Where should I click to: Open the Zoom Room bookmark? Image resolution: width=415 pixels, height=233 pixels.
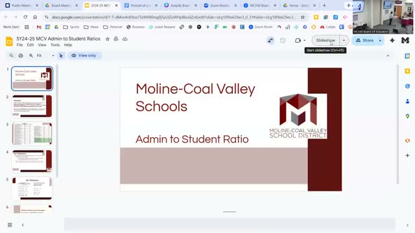point(261,27)
